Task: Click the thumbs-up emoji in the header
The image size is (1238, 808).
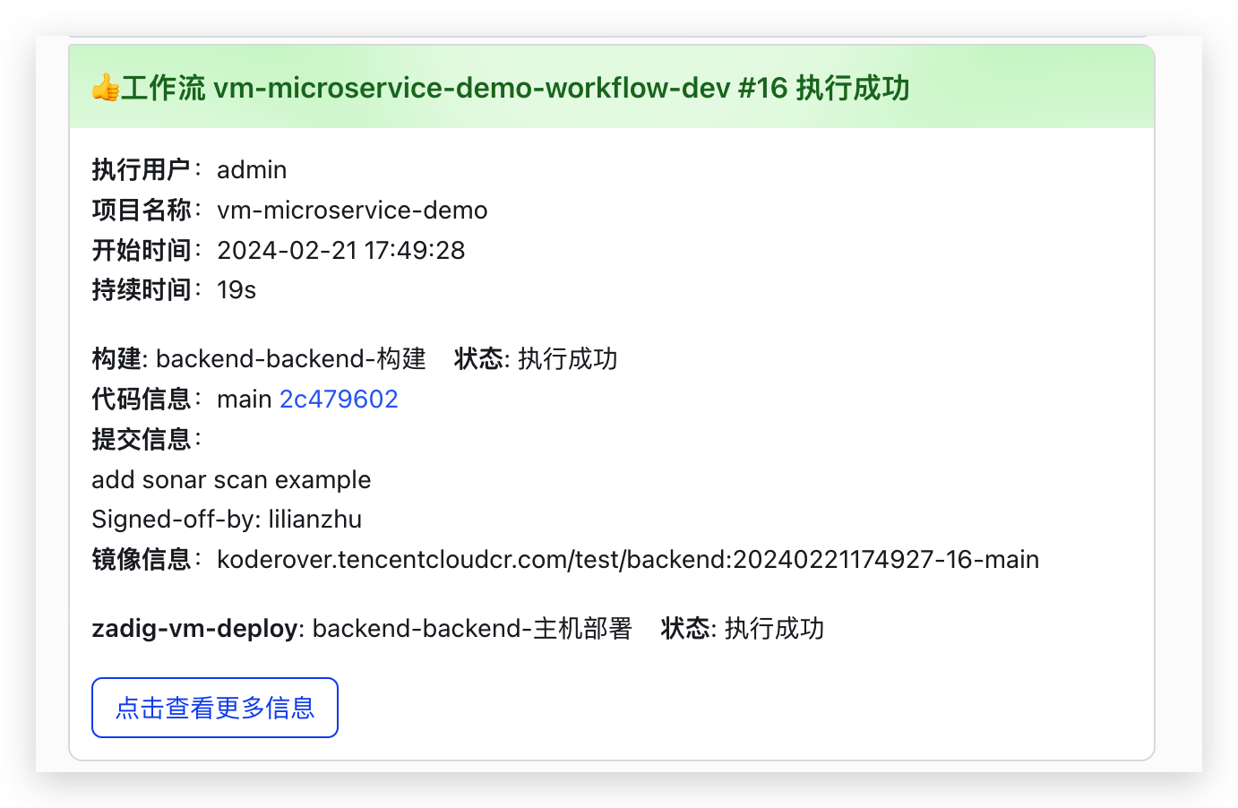Action: click(x=105, y=88)
